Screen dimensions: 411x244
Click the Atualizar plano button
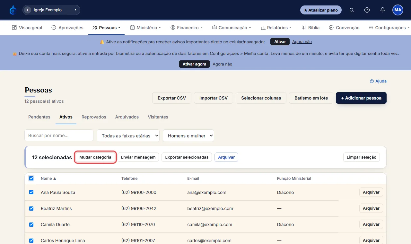point(321,10)
